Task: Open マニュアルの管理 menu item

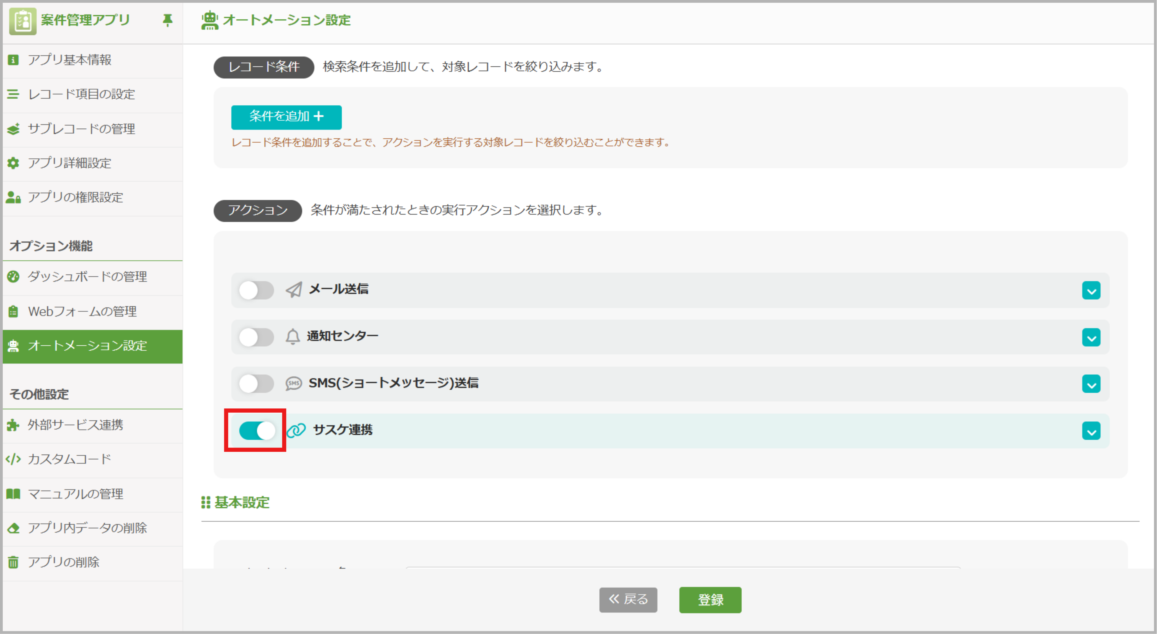Action: tap(92, 494)
